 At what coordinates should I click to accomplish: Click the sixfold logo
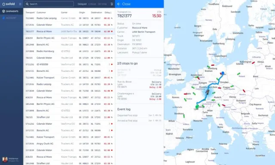[9, 4]
